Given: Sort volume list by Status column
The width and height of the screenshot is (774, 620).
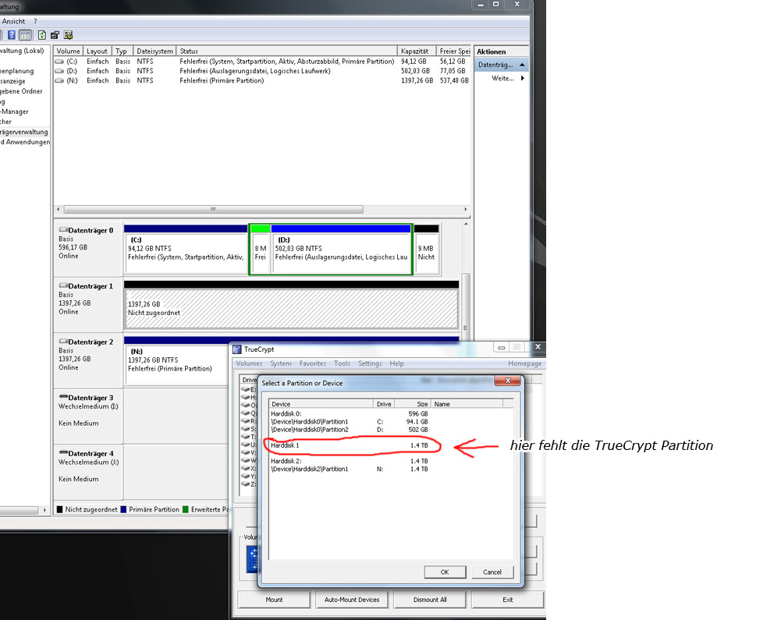Looking at the screenshot, I should 286,51.
